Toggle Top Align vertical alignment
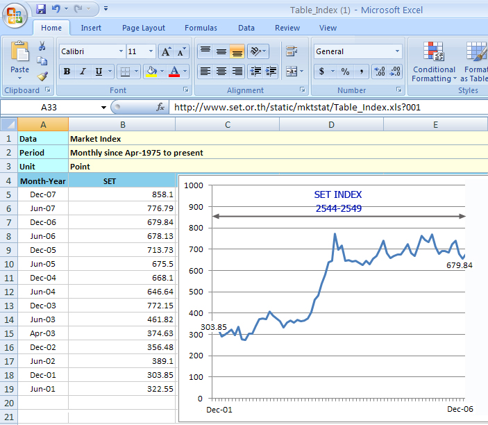488x425 pixels. tap(205, 51)
